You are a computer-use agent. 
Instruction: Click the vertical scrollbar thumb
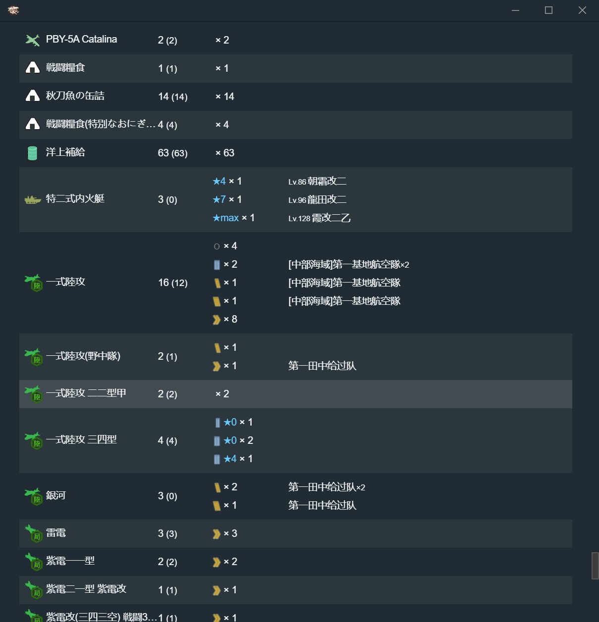(x=595, y=566)
